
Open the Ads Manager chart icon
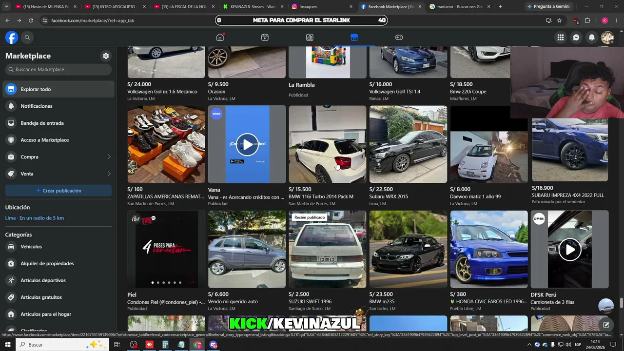(x=310, y=38)
